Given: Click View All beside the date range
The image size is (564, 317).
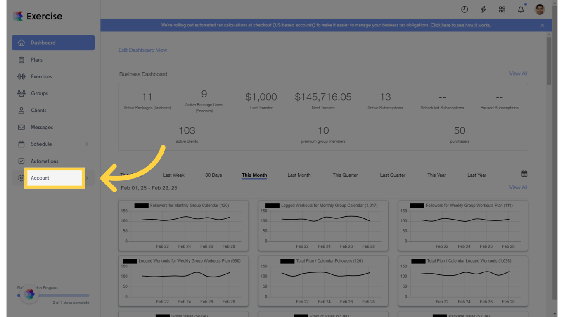Looking at the screenshot, I should 518,187.
